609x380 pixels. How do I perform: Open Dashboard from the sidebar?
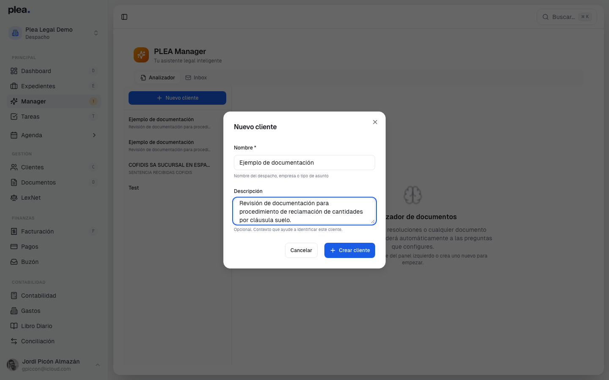(54, 71)
